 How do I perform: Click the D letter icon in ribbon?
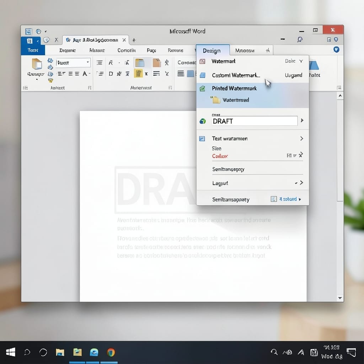pyautogui.click(x=111, y=74)
